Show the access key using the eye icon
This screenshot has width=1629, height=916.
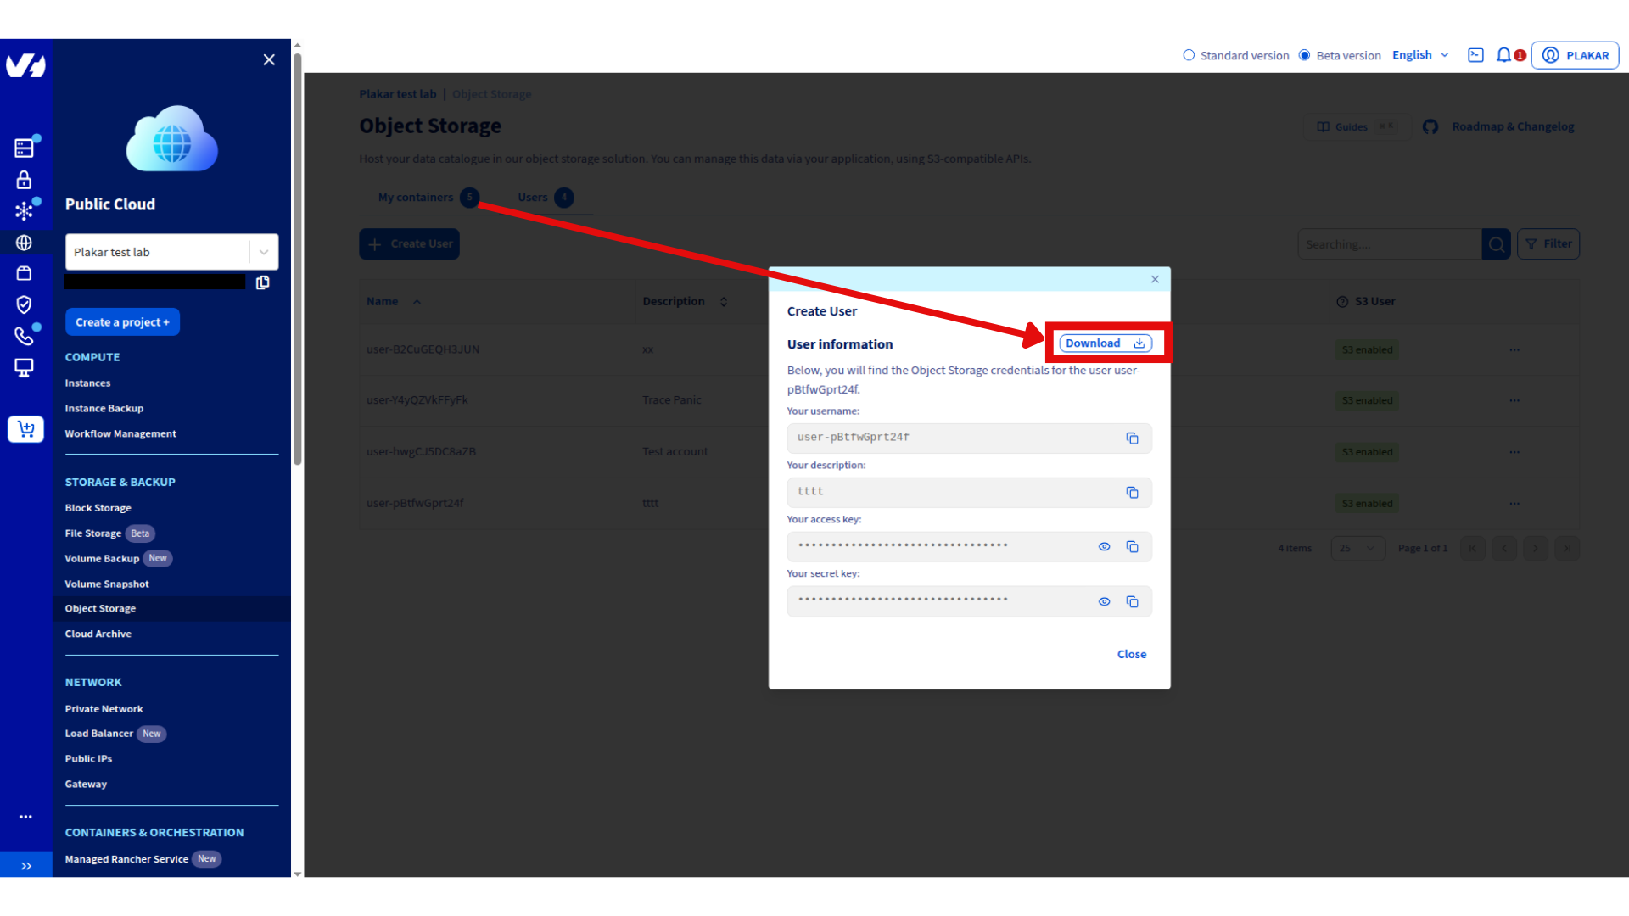[1104, 546]
